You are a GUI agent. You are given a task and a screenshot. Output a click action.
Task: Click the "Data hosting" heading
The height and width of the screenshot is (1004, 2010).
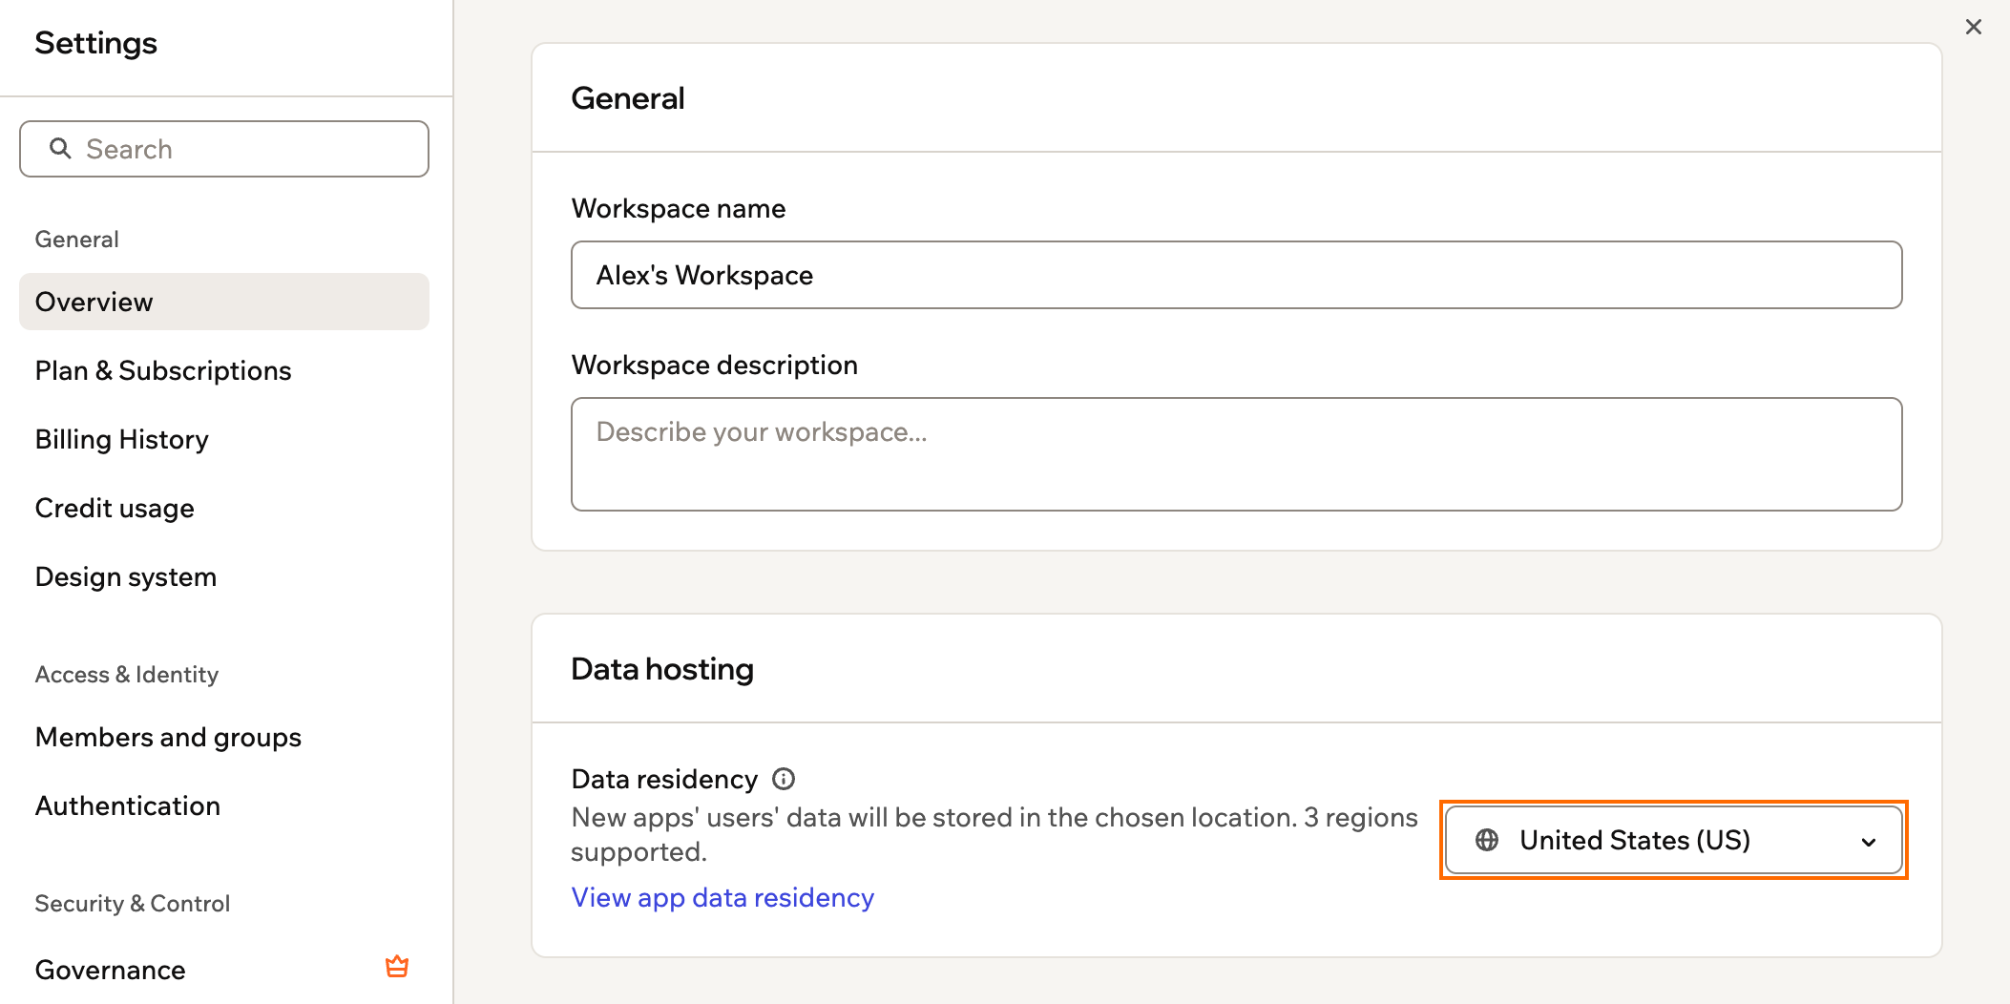(662, 669)
